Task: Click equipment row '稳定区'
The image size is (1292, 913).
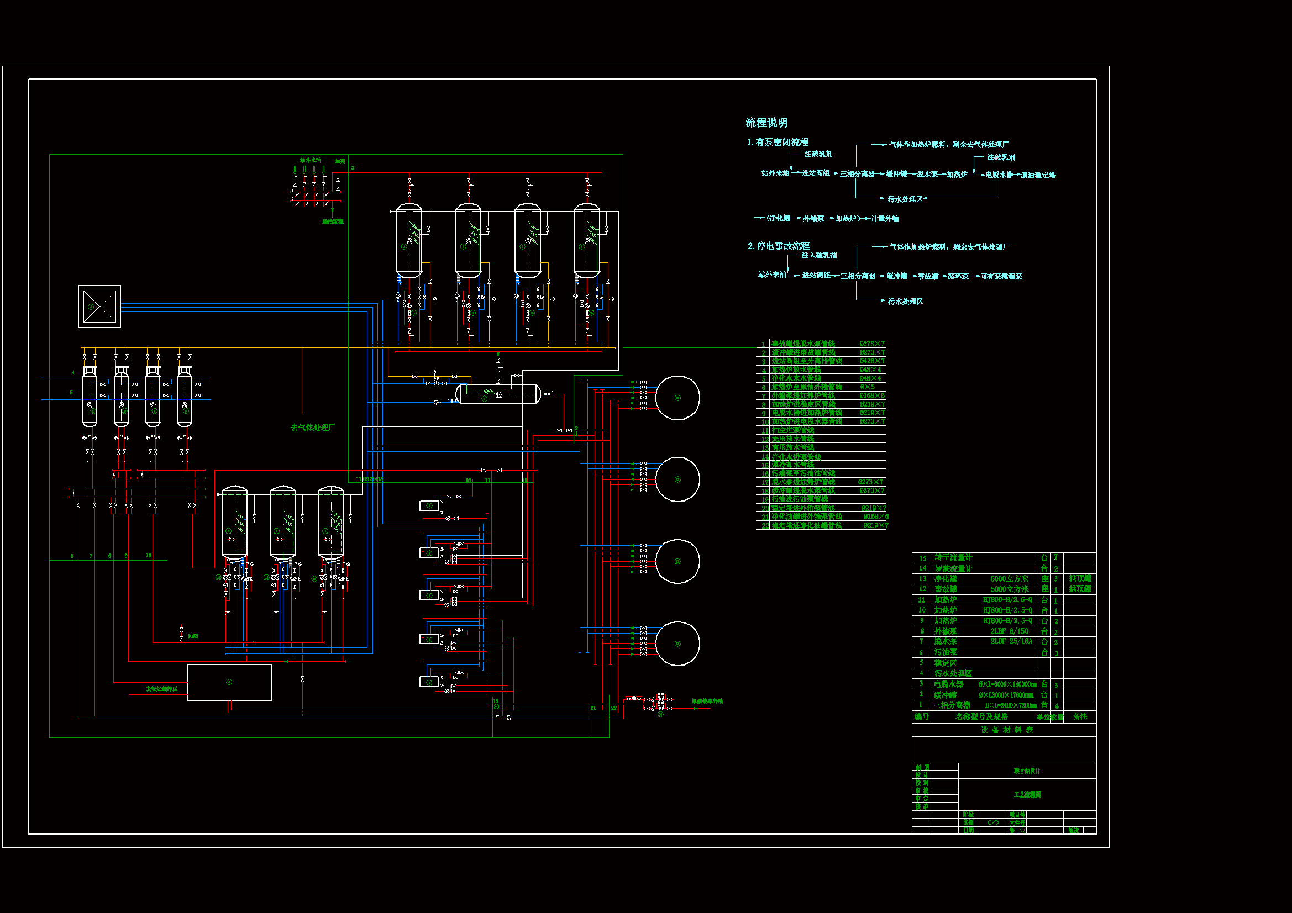Action: [x=1004, y=663]
